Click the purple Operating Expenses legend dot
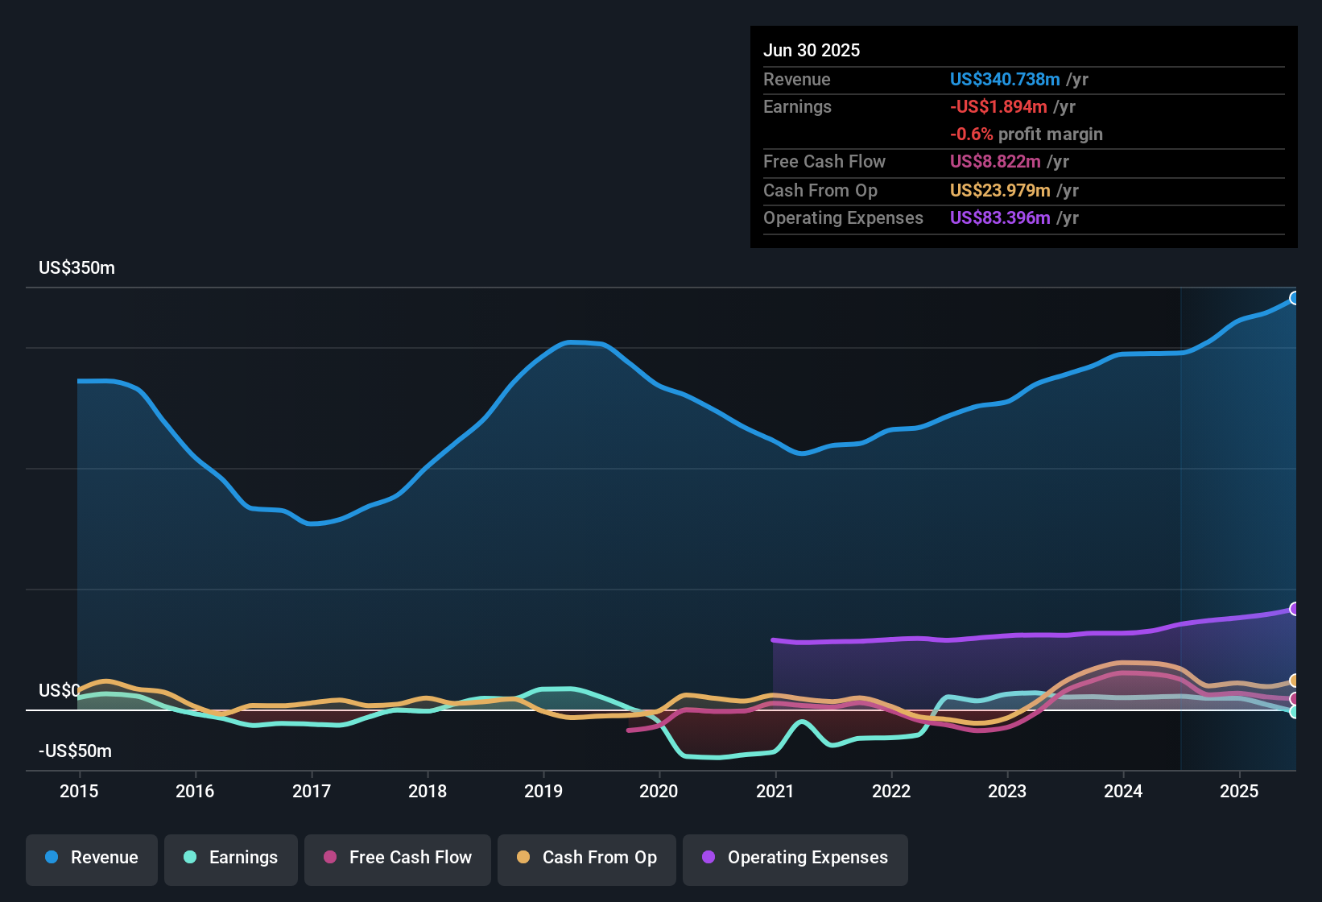The width and height of the screenshot is (1322, 902). [709, 857]
